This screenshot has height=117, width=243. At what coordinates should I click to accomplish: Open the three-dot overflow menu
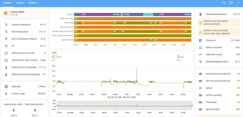238,3
